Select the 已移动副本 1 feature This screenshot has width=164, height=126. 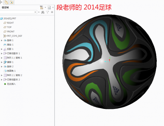pyautogui.click(x=13, y=53)
